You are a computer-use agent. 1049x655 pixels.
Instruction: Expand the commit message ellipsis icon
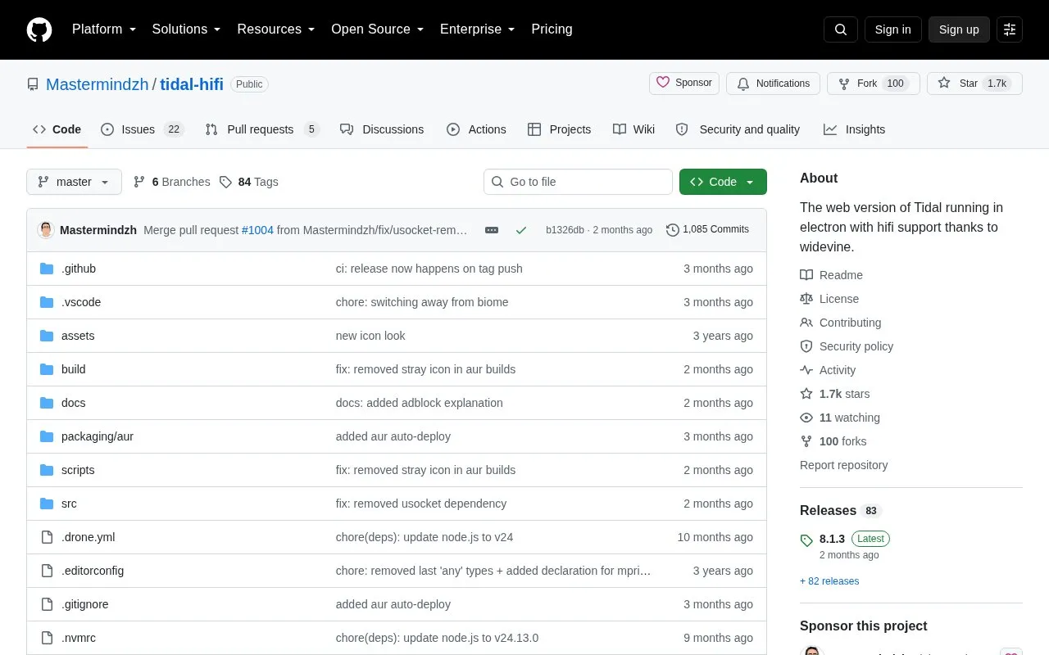492,230
